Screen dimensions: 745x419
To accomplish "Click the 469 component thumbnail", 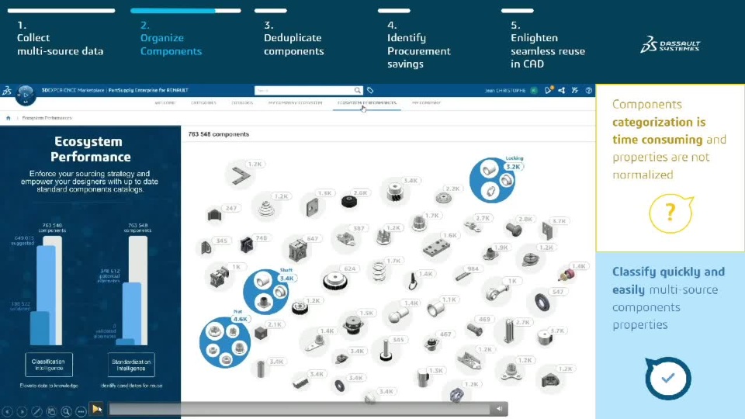I will click(474, 329).
